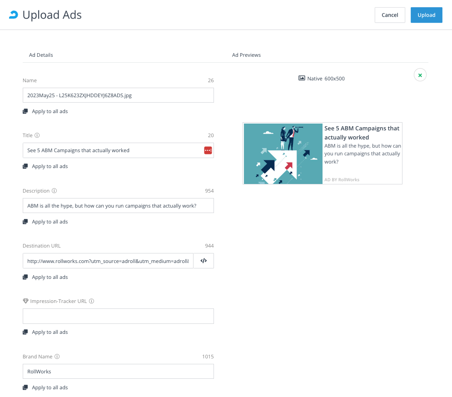Click inside the Name input field
The width and height of the screenshot is (452, 397).
(118, 95)
